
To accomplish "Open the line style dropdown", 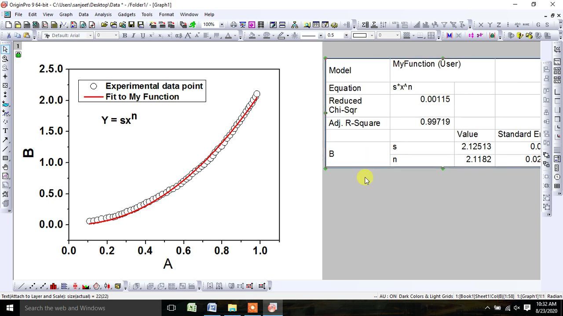I will [x=321, y=35].
